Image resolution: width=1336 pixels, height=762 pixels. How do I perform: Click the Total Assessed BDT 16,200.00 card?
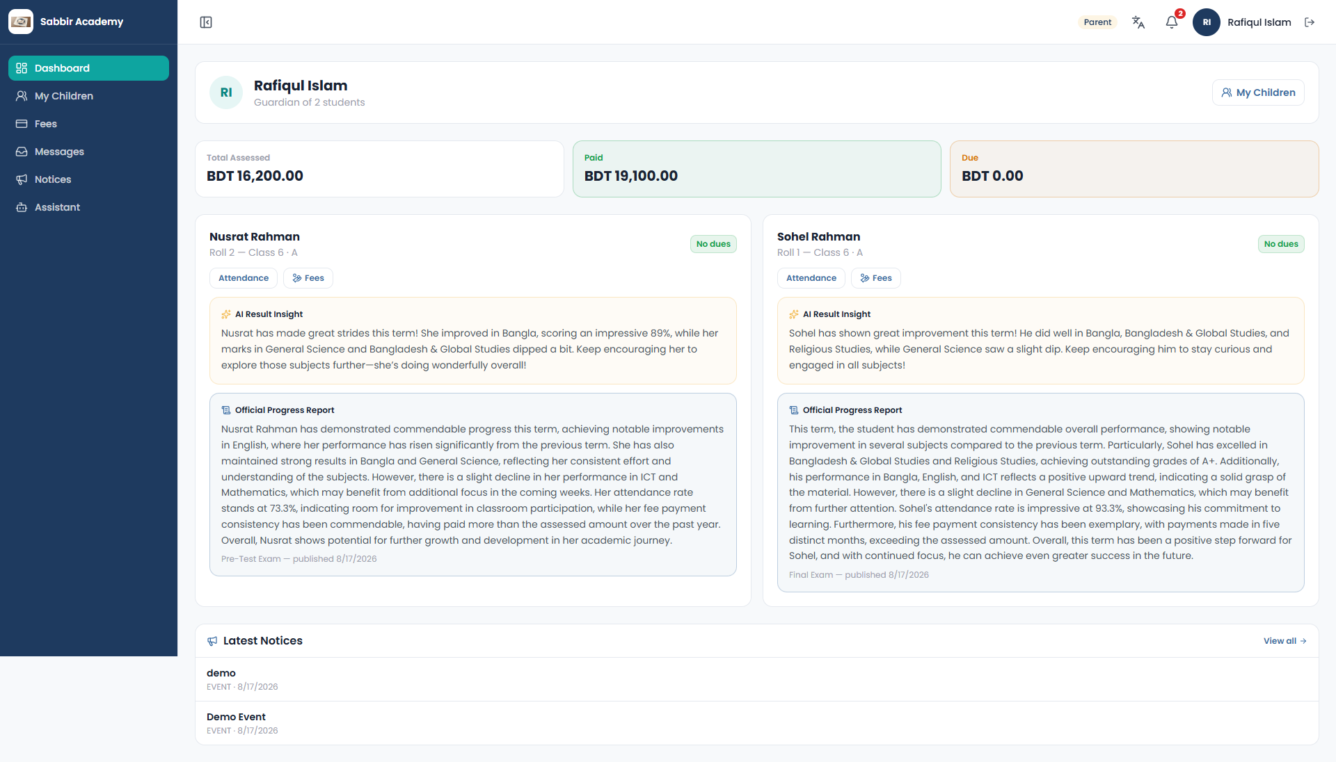pyautogui.click(x=379, y=169)
